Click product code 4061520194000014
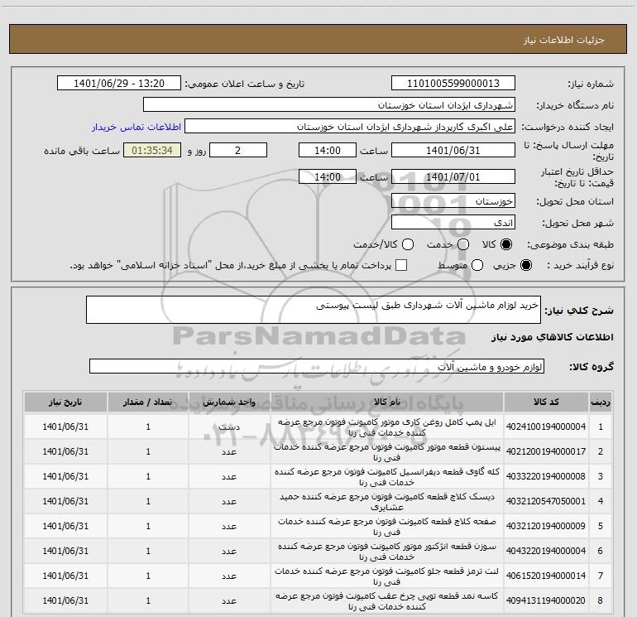637x617 pixels. (546, 576)
